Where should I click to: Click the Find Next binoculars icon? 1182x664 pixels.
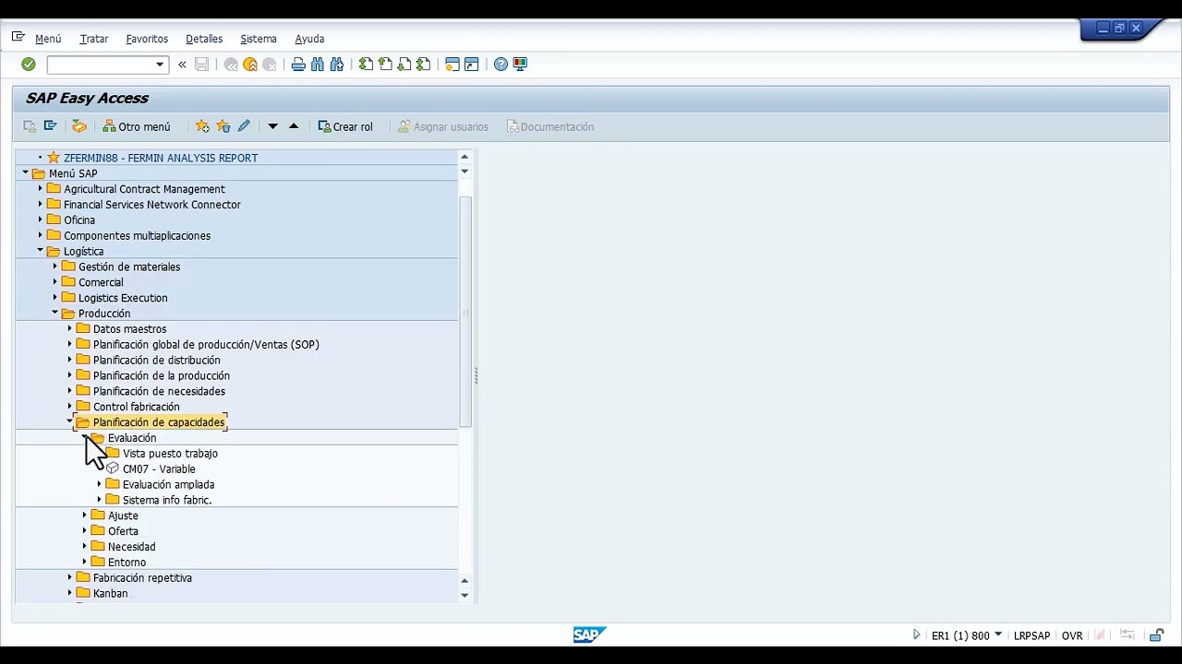click(x=337, y=65)
